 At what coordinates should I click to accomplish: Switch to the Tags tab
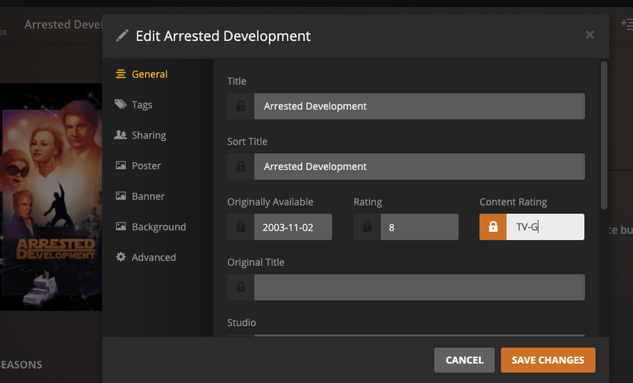click(x=142, y=105)
